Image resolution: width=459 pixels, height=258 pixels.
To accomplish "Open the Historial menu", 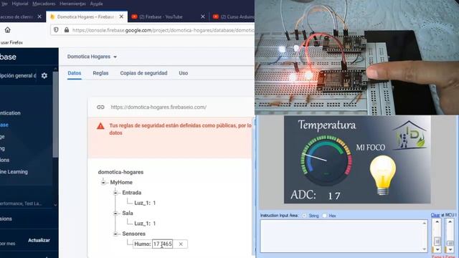I will [20, 4].
